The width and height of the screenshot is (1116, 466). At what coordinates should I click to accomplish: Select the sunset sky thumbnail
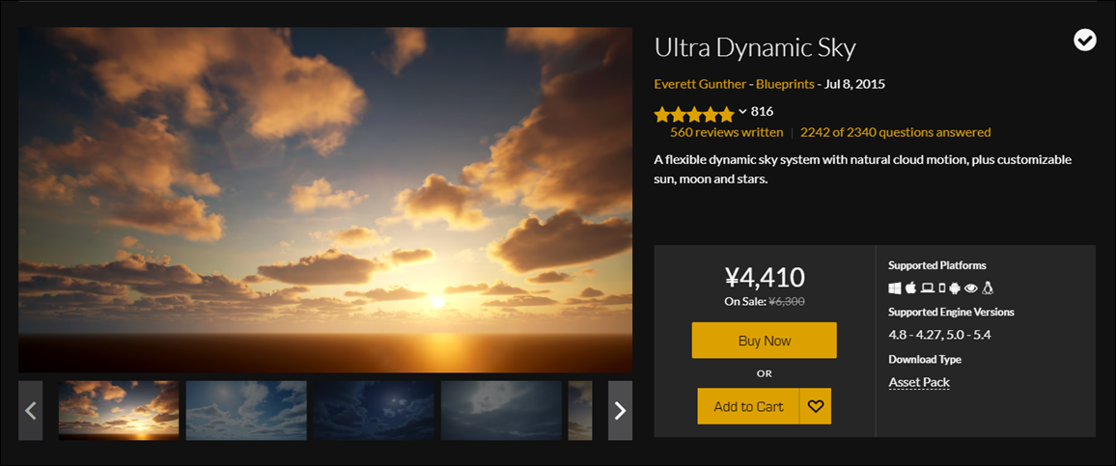click(x=119, y=410)
